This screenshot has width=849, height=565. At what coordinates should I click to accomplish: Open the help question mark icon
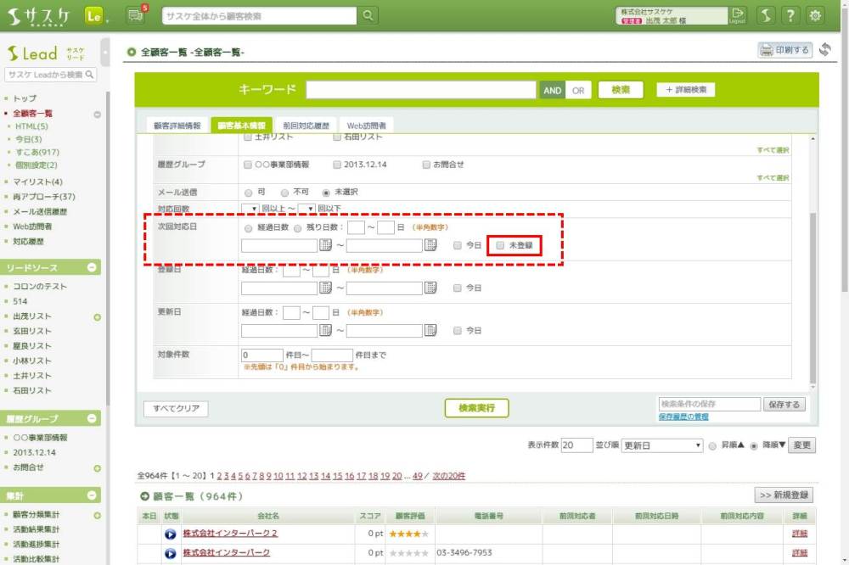790,15
